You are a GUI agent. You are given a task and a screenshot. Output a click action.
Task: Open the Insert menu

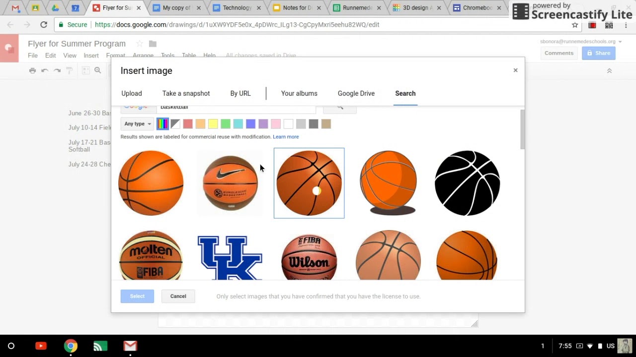[91, 56]
